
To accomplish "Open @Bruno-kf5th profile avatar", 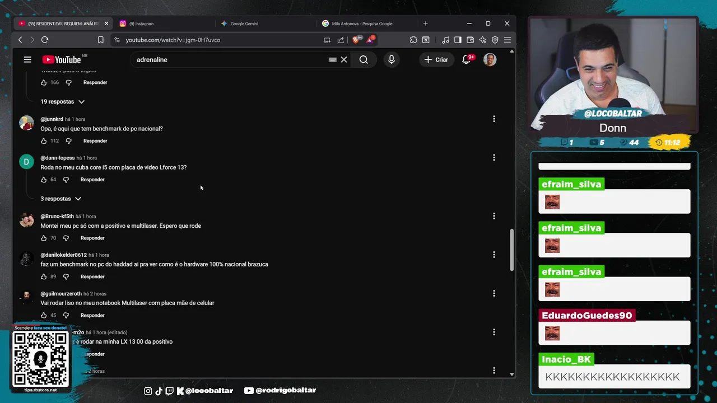I will (x=26, y=220).
